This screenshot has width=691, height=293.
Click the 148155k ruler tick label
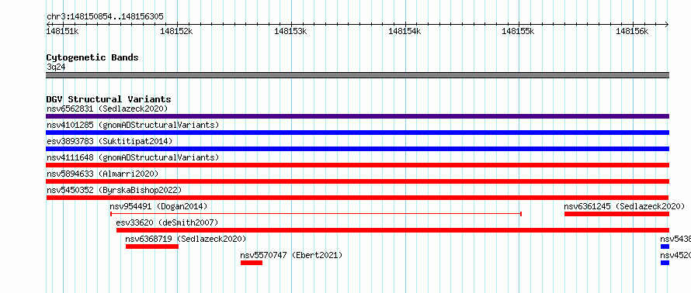click(519, 31)
